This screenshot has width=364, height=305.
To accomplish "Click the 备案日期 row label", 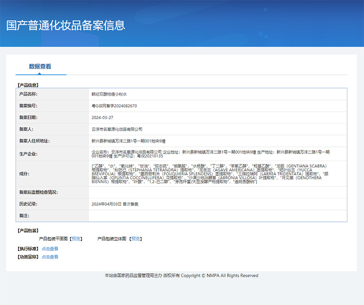I will click(28, 118).
